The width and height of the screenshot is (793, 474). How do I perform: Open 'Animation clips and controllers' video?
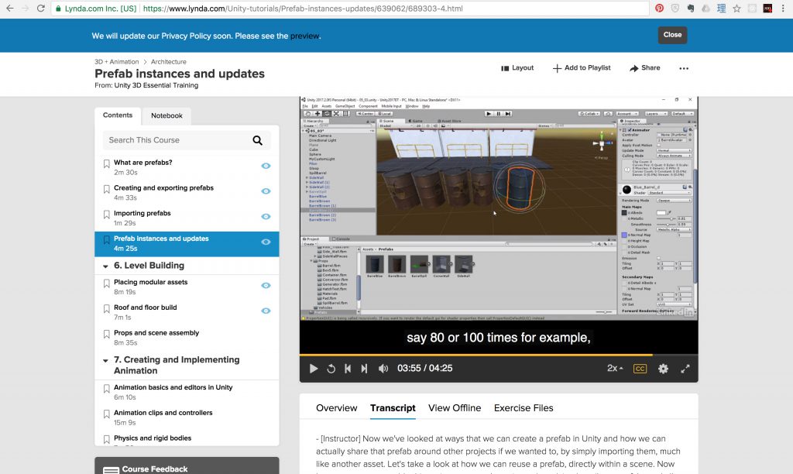tap(163, 413)
